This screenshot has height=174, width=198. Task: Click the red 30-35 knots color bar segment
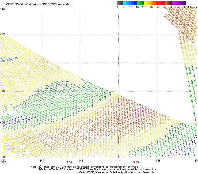pyautogui.click(x=162, y=3)
